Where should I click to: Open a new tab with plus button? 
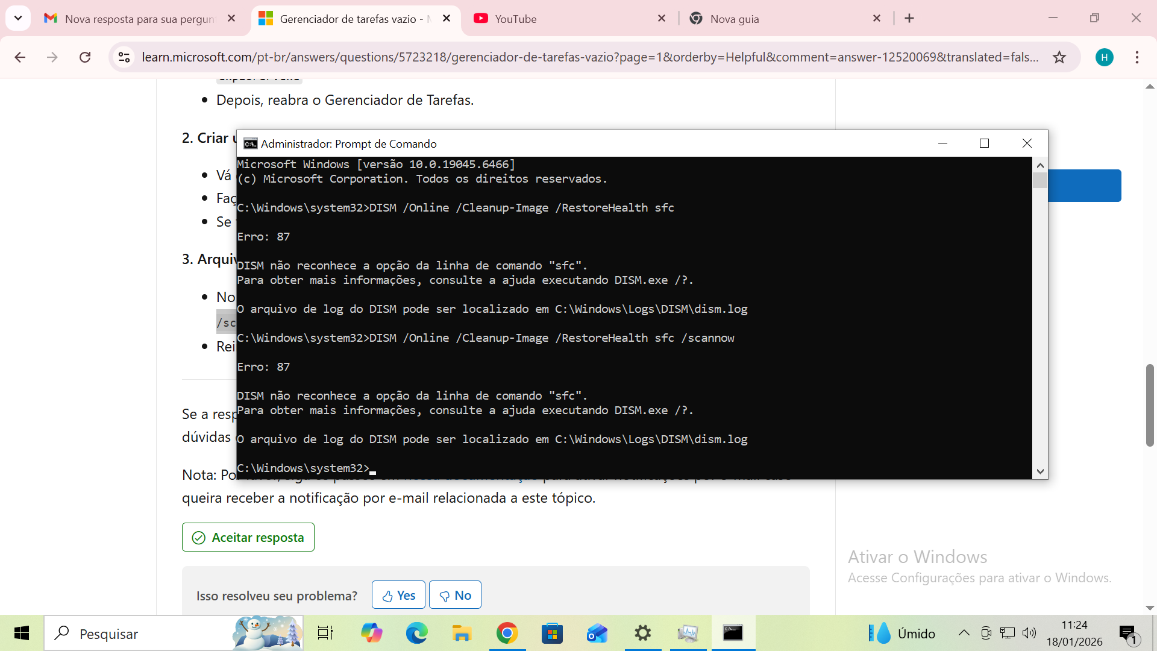tap(909, 19)
